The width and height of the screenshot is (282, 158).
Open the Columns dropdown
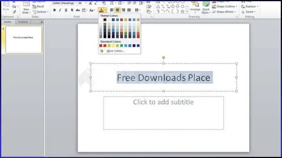[138, 10]
